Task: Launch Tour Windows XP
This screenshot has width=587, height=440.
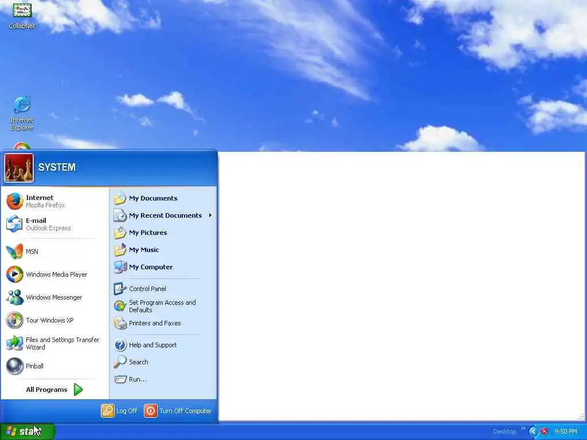Action: click(54, 320)
